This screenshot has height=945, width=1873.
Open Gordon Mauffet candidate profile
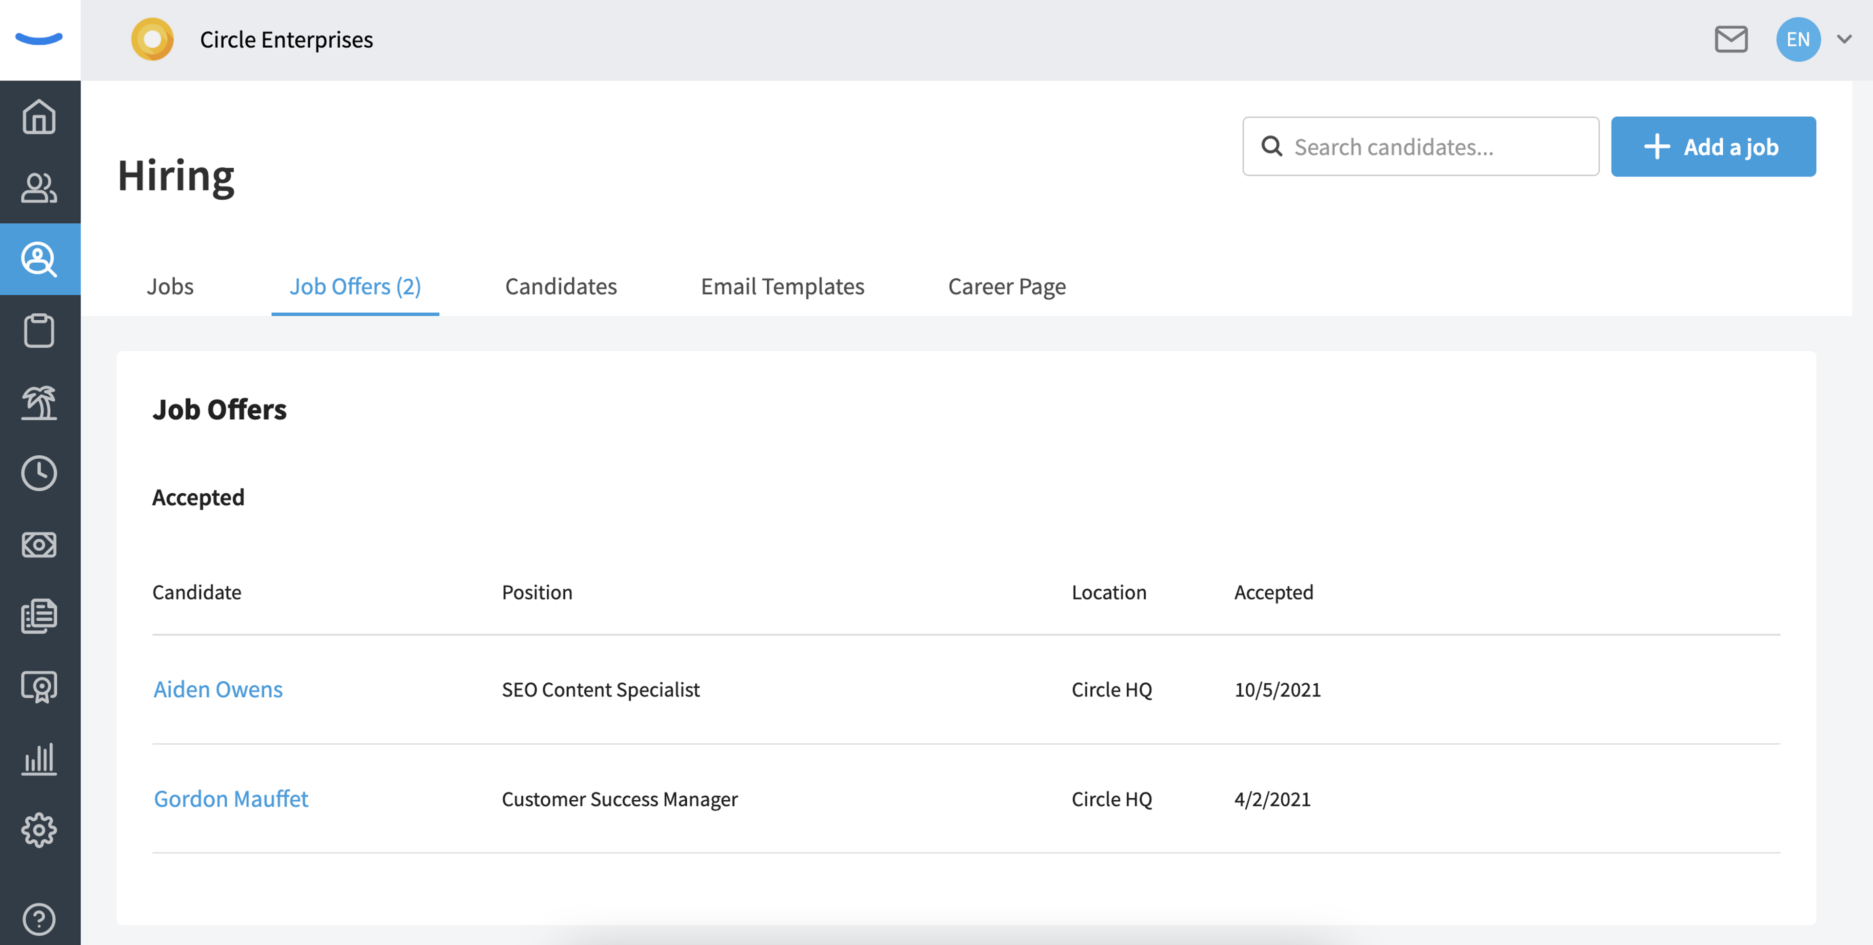(231, 798)
